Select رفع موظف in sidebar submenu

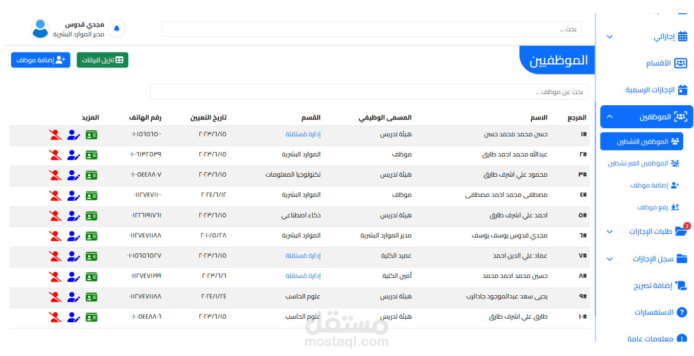click(x=658, y=207)
